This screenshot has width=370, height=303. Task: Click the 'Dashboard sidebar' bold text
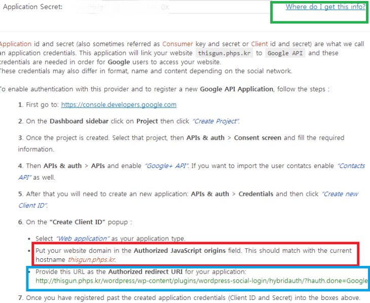[x=79, y=121]
